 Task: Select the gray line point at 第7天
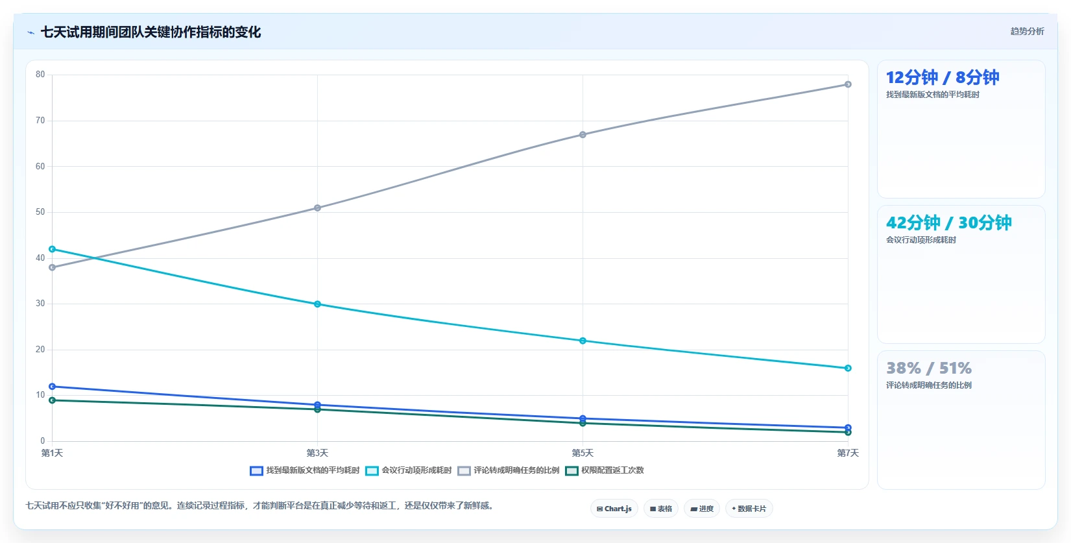[848, 84]
